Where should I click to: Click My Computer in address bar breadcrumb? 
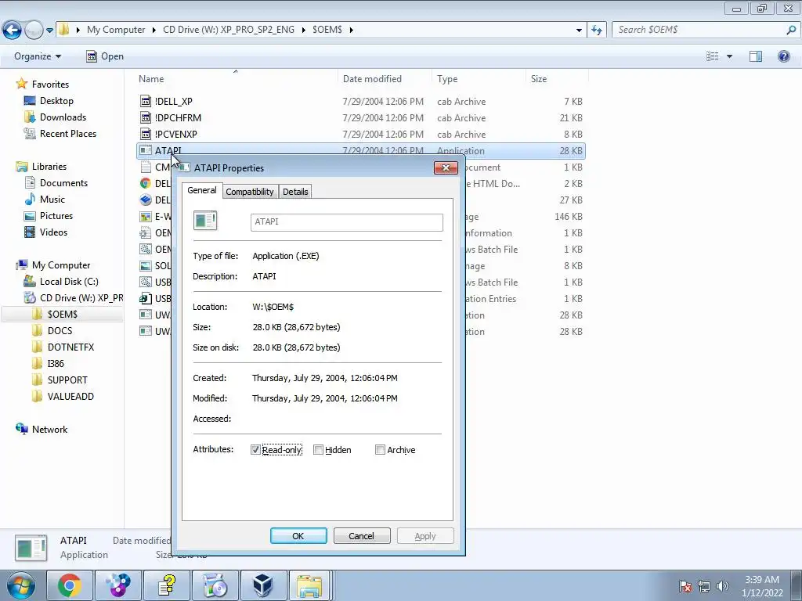116,30
